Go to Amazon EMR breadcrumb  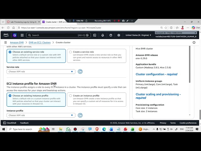(x=17, y=42)
